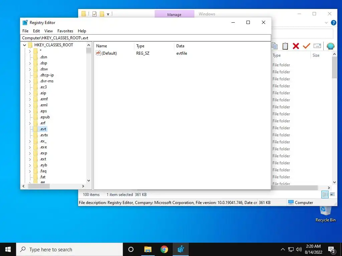Screen dimensions: 342x256
Task: Select the .evtx registry key
Action: (x=44, y=135)
